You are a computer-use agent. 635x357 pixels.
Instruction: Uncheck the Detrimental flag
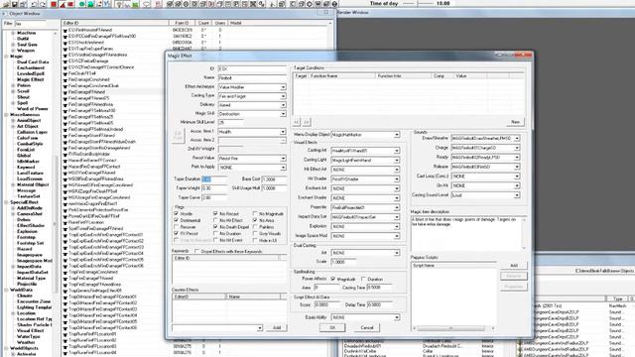pos(177,220)
